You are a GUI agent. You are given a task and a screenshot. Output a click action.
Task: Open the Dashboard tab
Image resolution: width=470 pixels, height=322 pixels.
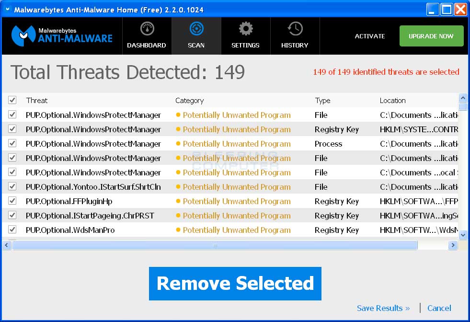(x=147, y=36)
